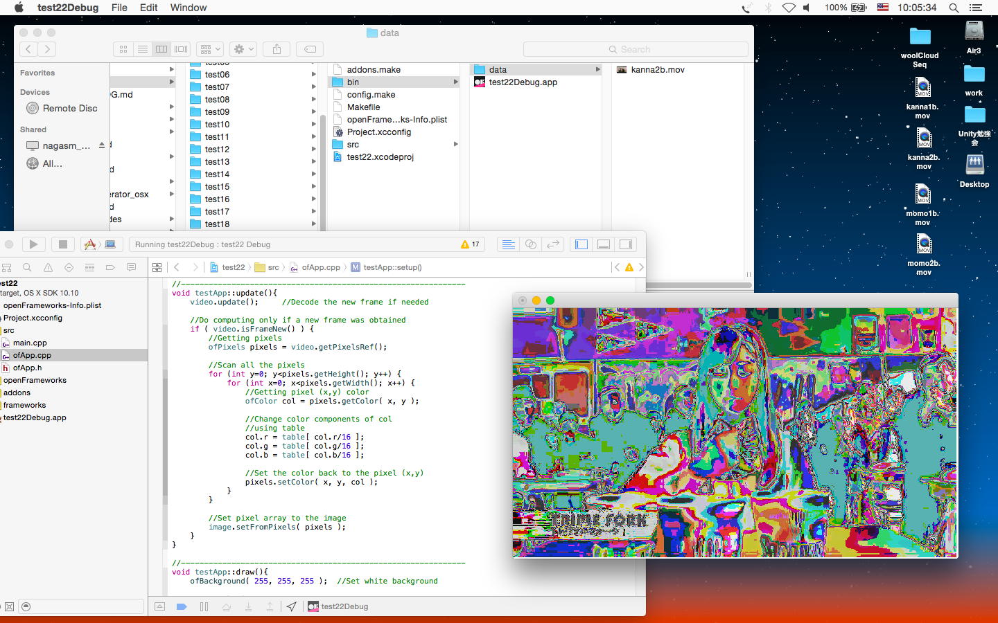The image size is (998, 623).
Task: Click the simulate location arrow icon
Action: click(x=292, y=606)
